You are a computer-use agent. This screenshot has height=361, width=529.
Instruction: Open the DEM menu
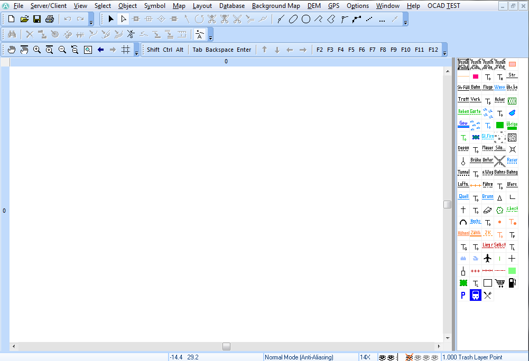point(314,6)
